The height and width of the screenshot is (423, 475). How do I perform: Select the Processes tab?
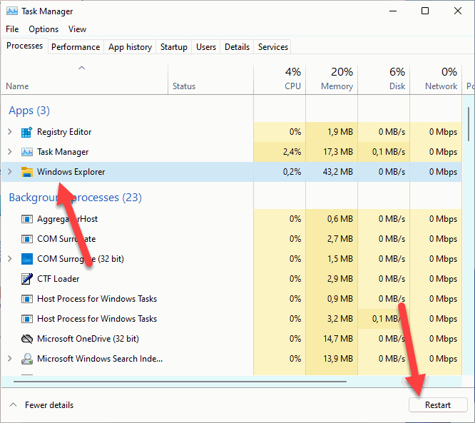tap(24, 46)
